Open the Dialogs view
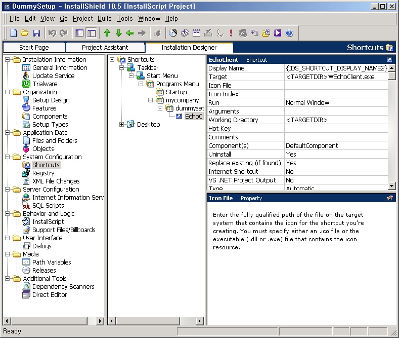The image size is (399, 338). pos(42,246)
